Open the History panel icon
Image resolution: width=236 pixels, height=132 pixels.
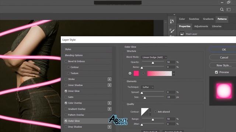pos(172,21)
